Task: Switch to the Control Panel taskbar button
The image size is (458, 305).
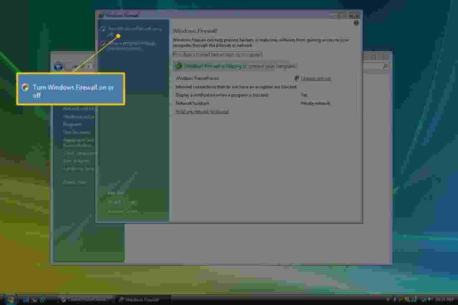Action: click(86, 300)
